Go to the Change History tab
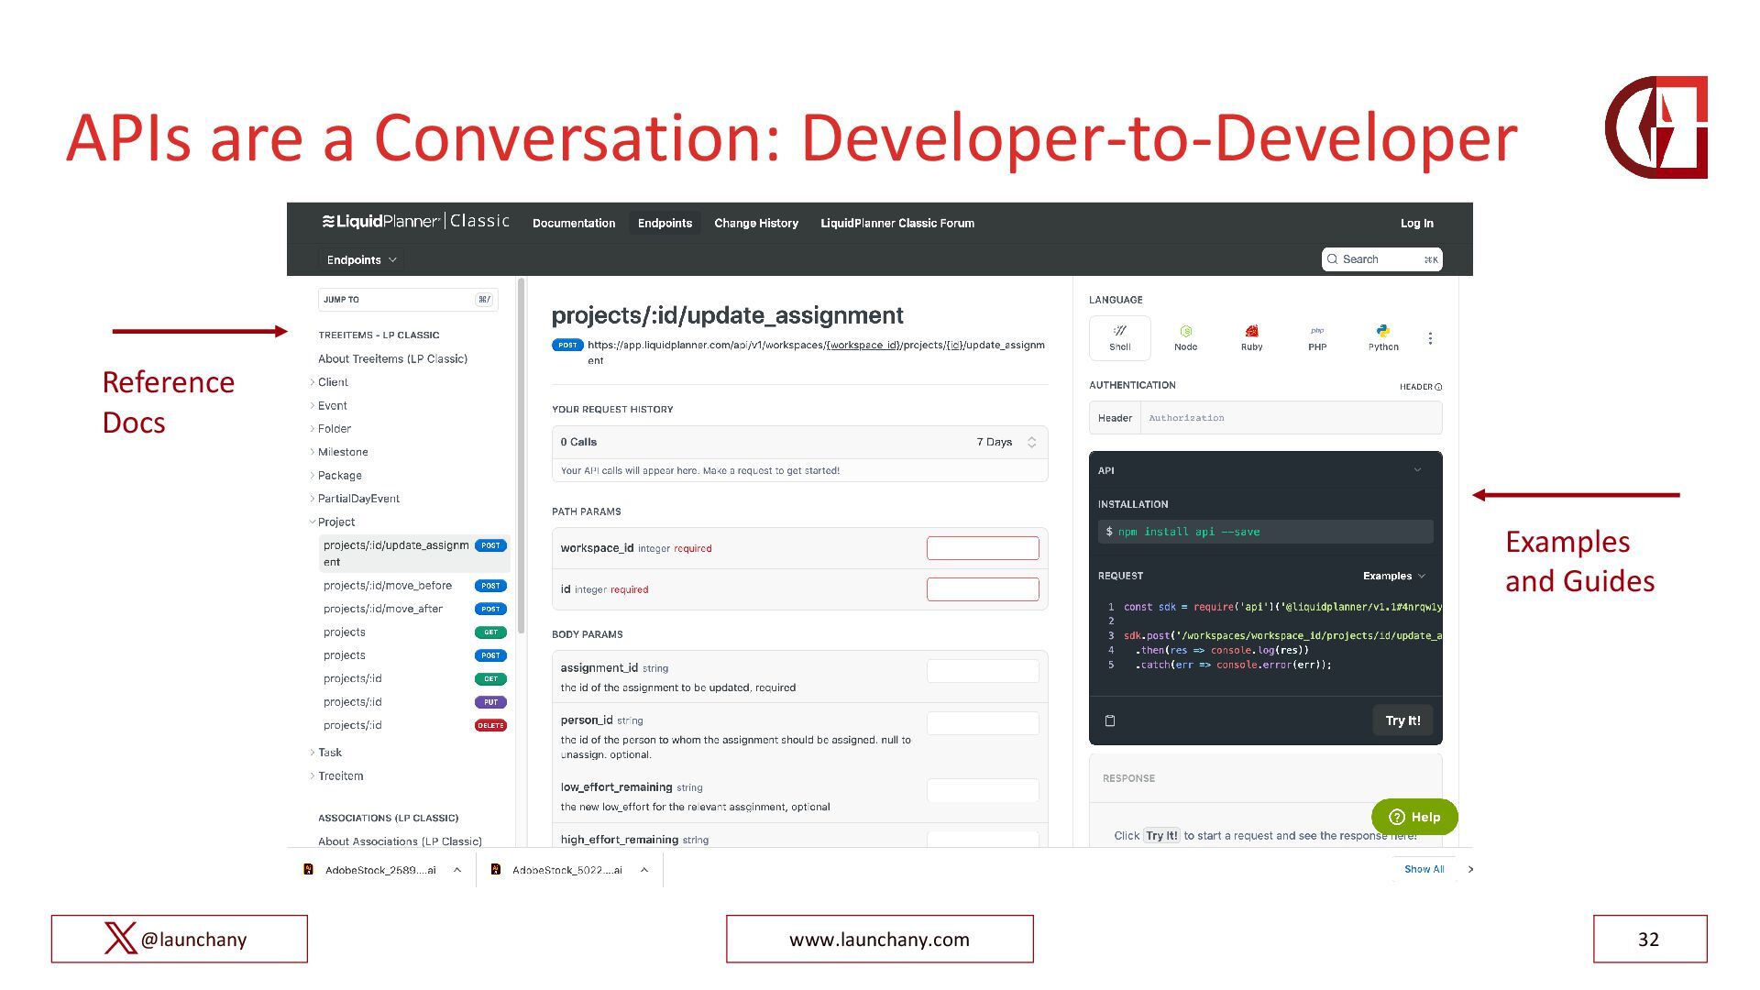Image resolution: width=1760 pixels, height=990 pixels. [756, 223]
